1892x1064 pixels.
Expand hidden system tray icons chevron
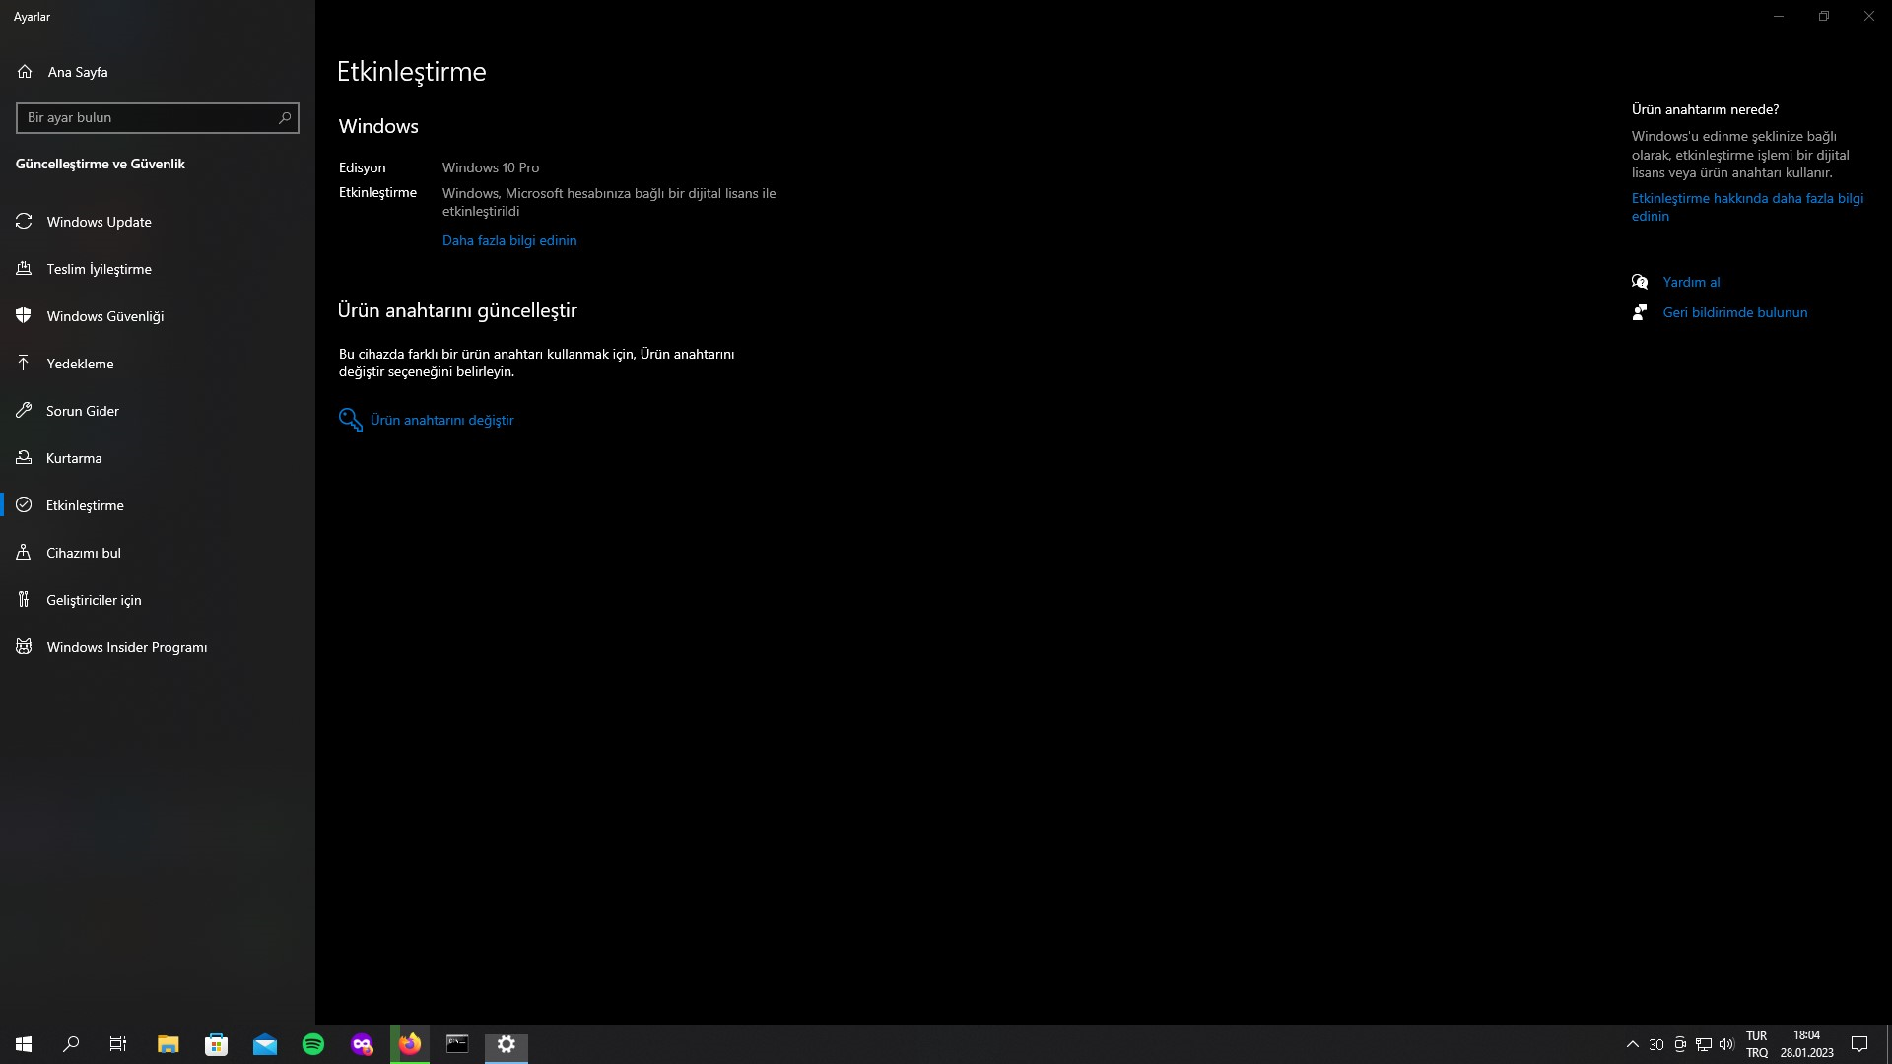[x=1632, y=1044]
